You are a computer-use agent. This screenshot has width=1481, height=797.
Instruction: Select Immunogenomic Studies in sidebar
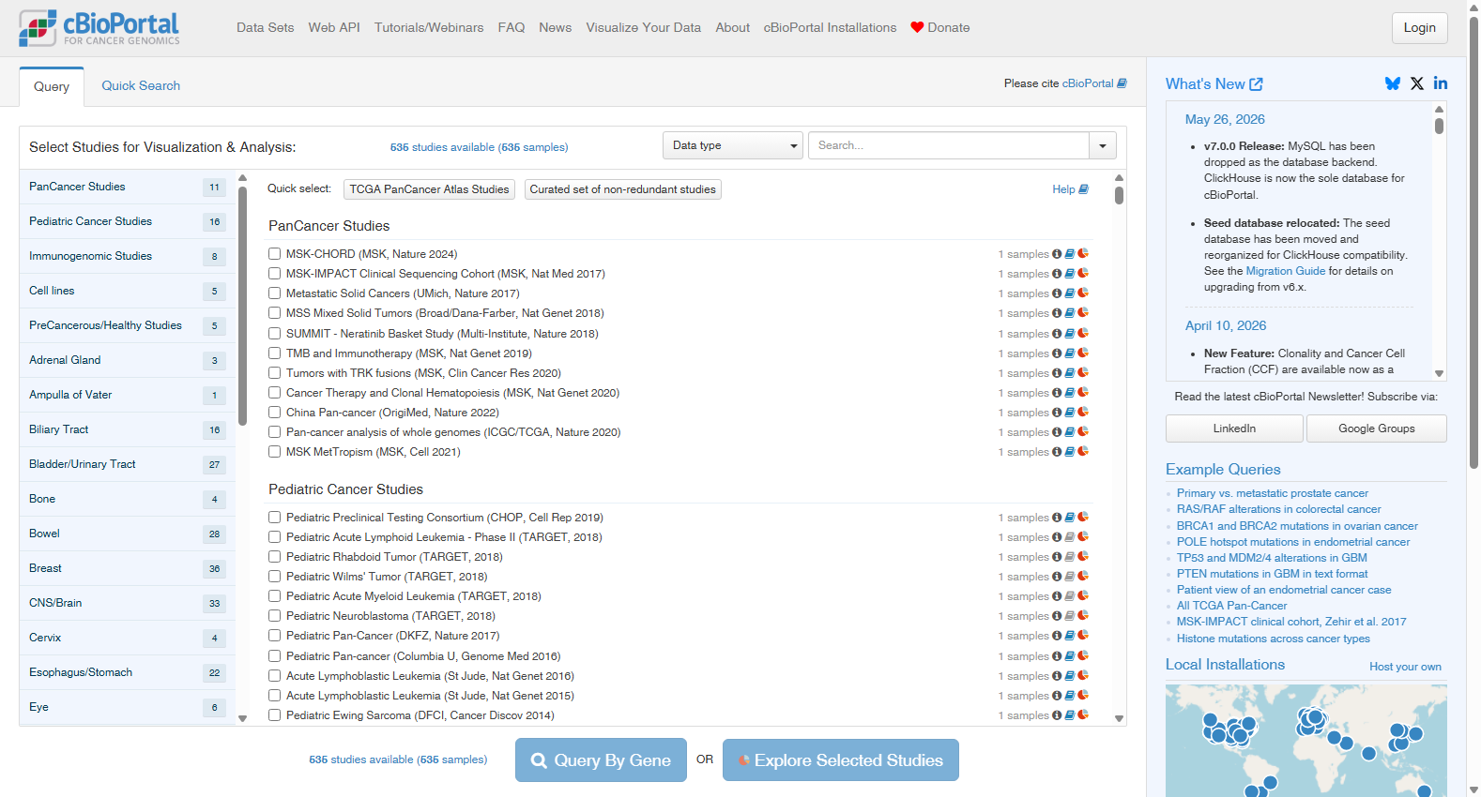[127, 256]
